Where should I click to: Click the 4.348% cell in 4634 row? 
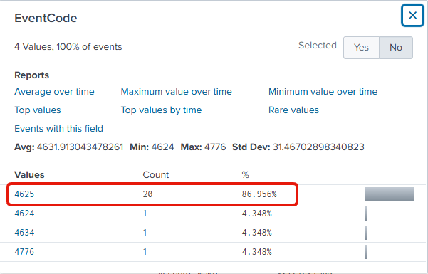point(256,233)
